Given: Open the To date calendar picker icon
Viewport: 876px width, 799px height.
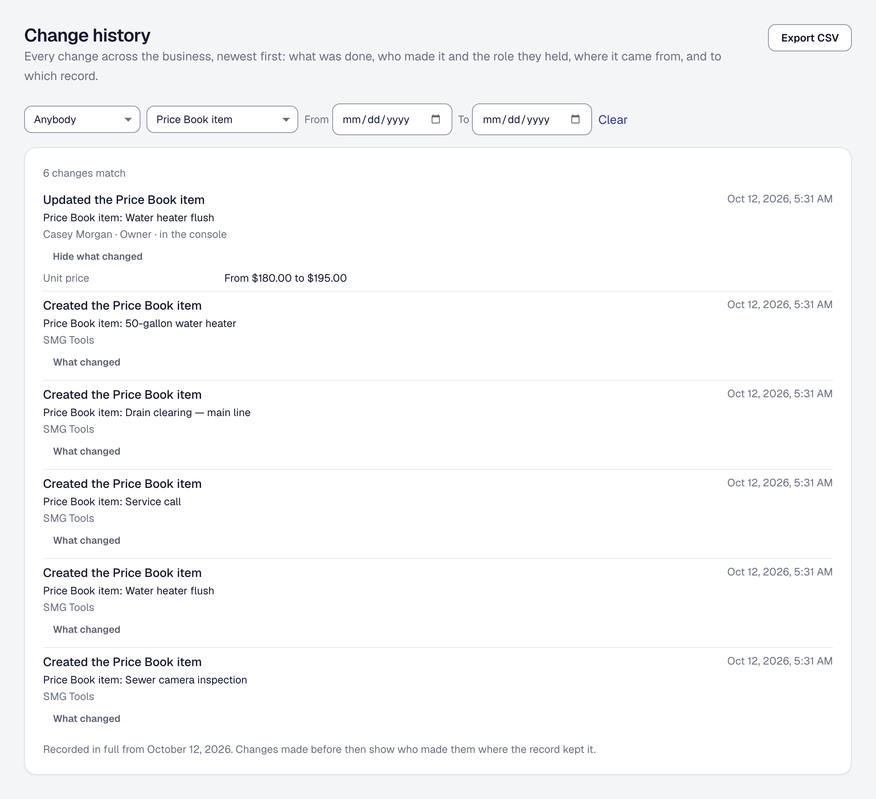Looking at the screenshot, I should 575,119.
